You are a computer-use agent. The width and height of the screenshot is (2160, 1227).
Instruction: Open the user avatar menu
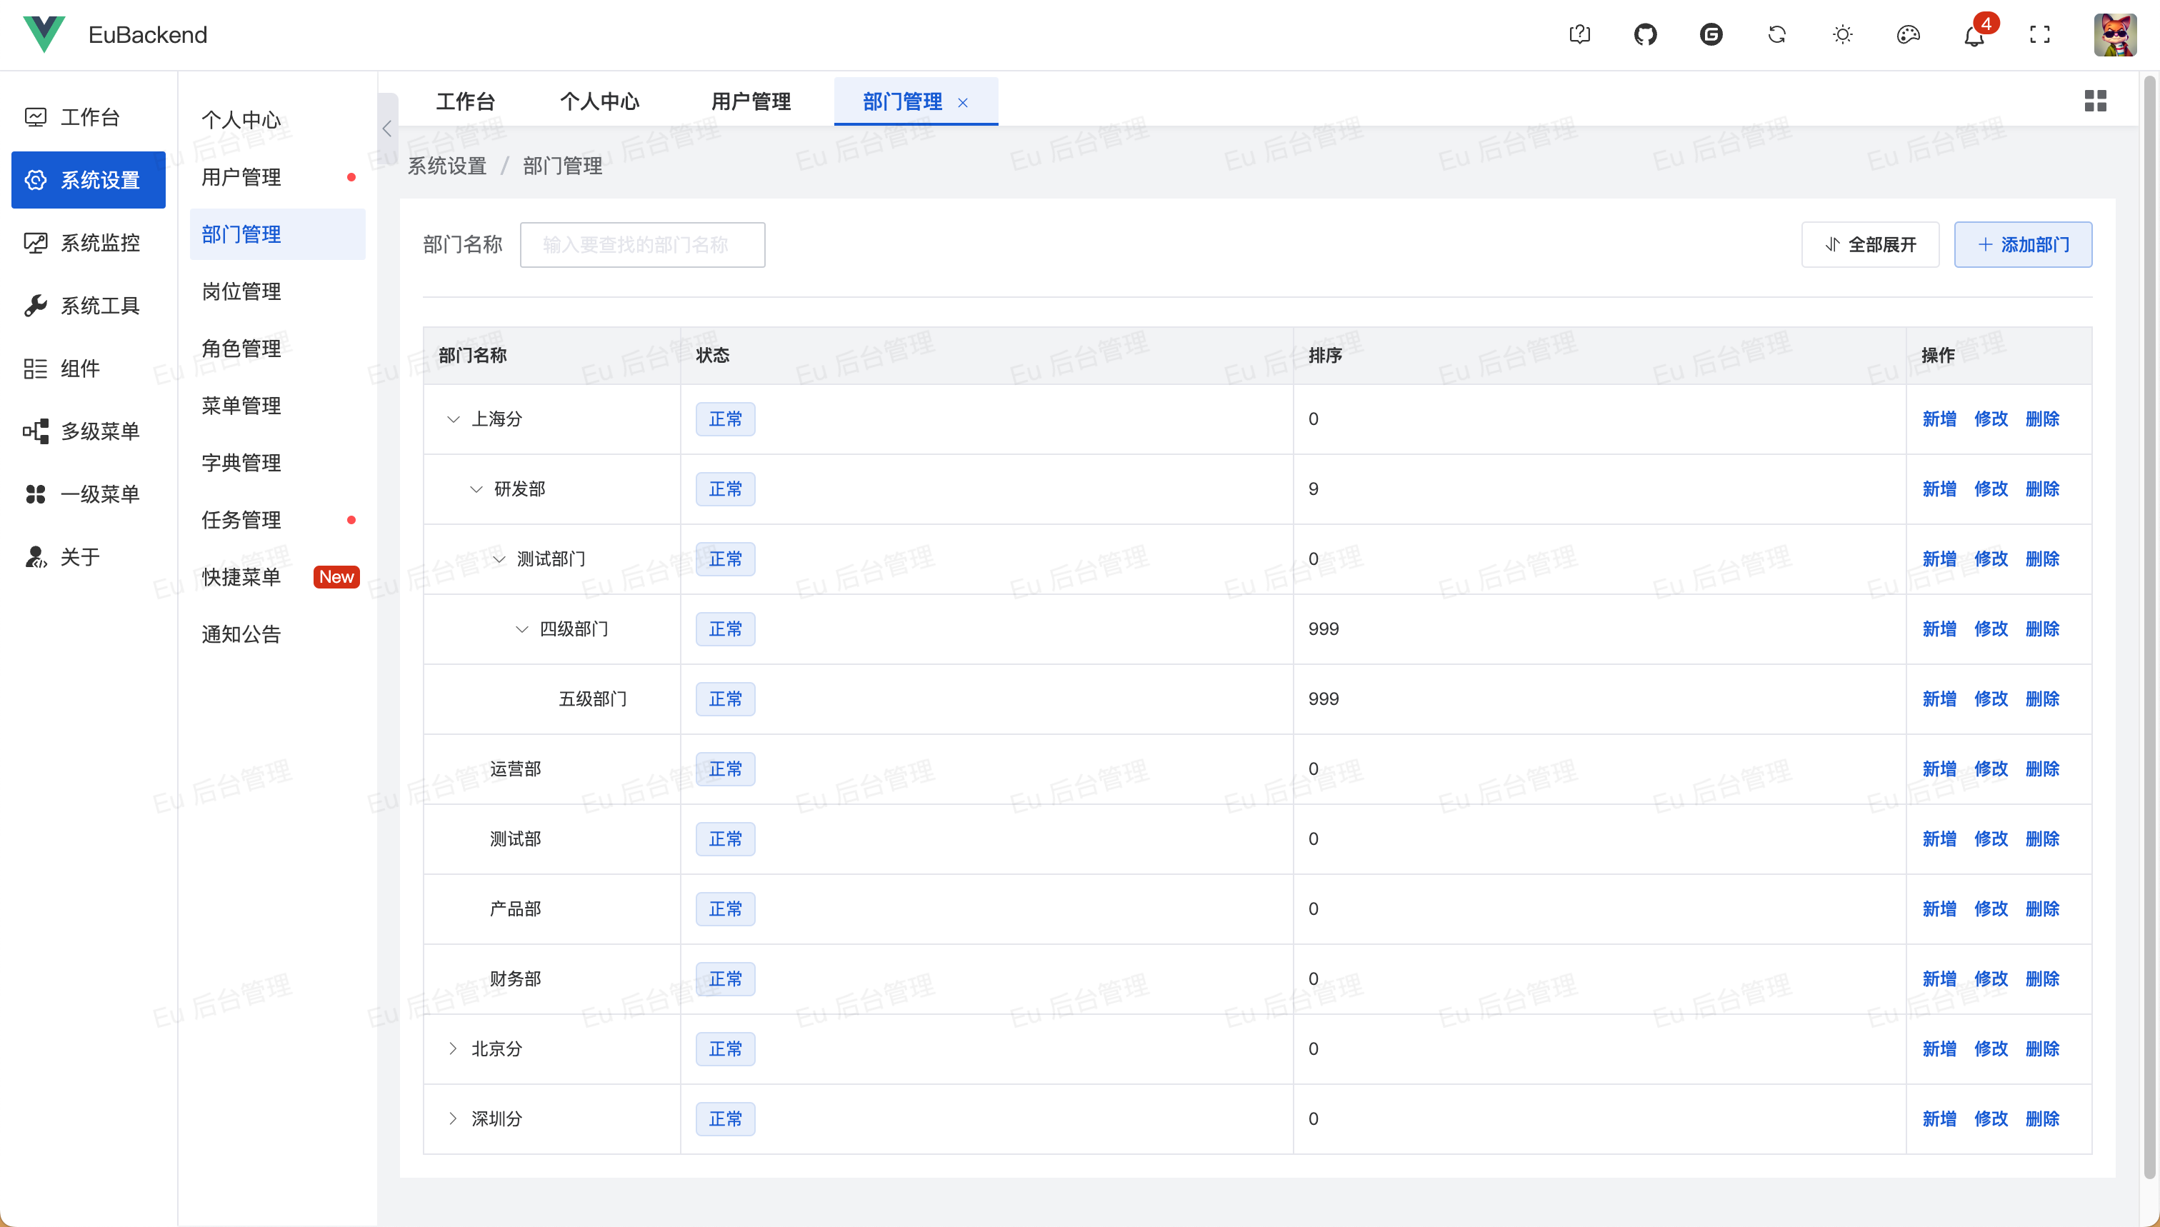2114,34
